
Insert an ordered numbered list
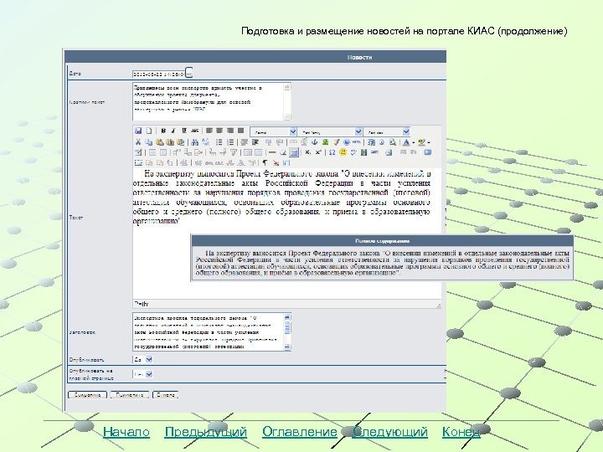230,142
